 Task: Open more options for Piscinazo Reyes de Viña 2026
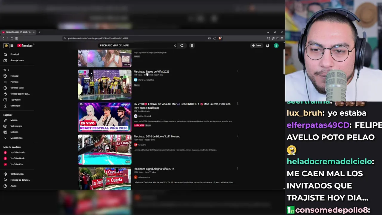pos(238,71)
